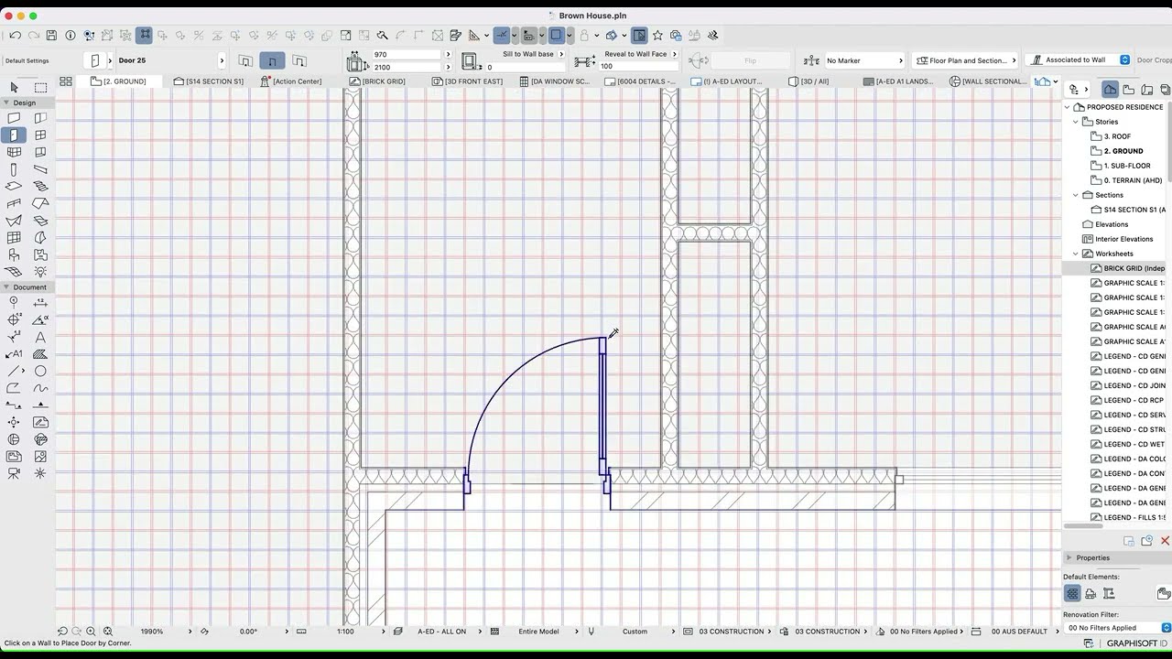Toggle the highlighted info box panel button

click(639, 36)
